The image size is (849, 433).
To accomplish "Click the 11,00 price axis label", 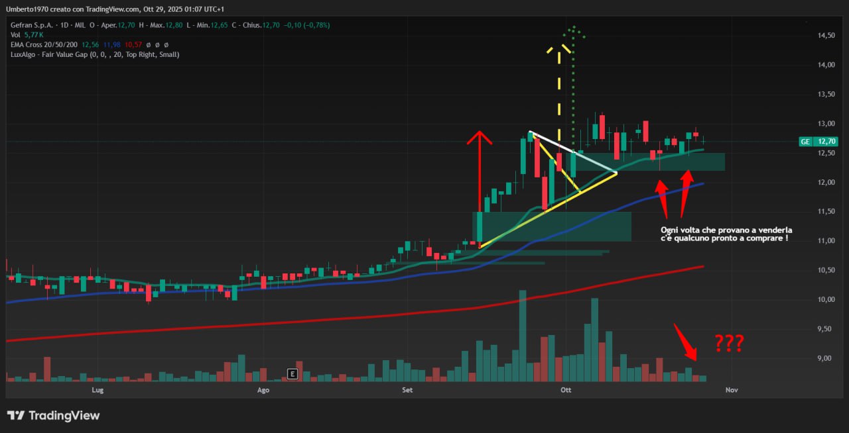I will click(826, 241).
